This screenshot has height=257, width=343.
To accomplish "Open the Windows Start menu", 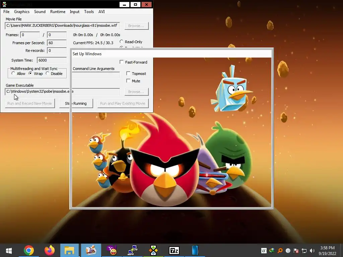I will point(9,250).
